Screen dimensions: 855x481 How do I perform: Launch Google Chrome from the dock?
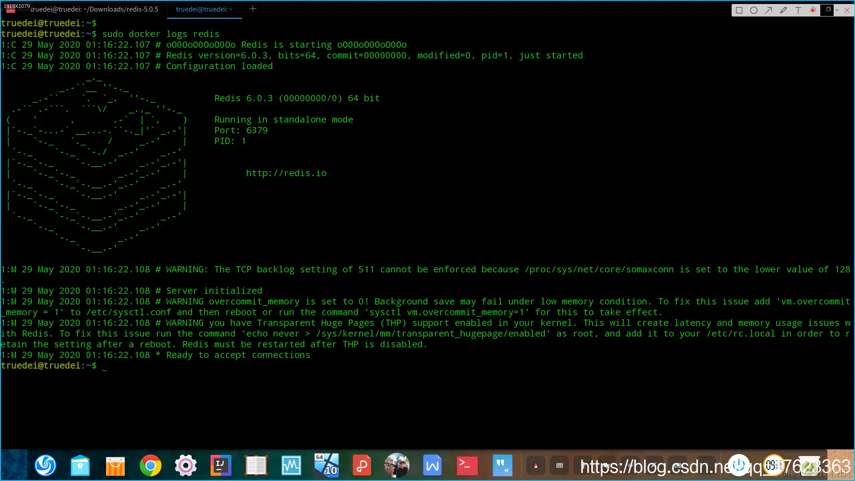coord(151,465)
